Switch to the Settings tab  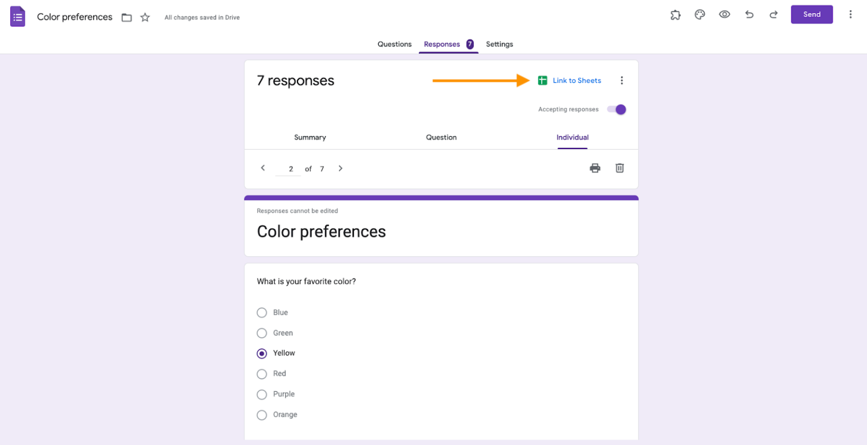pos(499,44)
